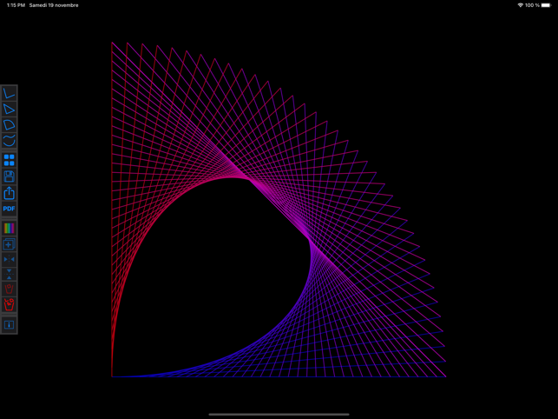Select the triangle shape tool
558x419 pixels.
tap(9, 110)
